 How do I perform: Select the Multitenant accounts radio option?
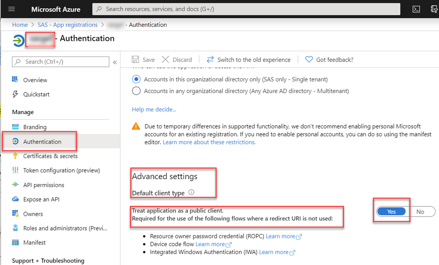136,91
